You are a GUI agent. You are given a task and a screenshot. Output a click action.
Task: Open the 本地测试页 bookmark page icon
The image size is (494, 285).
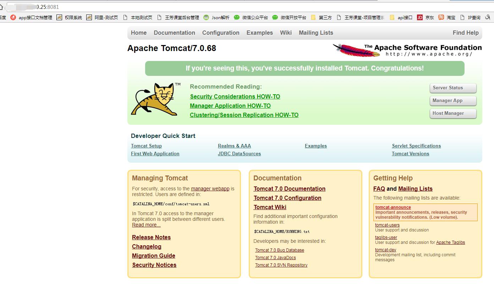125,17
